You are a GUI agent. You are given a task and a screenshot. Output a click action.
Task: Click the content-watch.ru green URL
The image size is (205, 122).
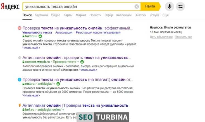point(37,62)
